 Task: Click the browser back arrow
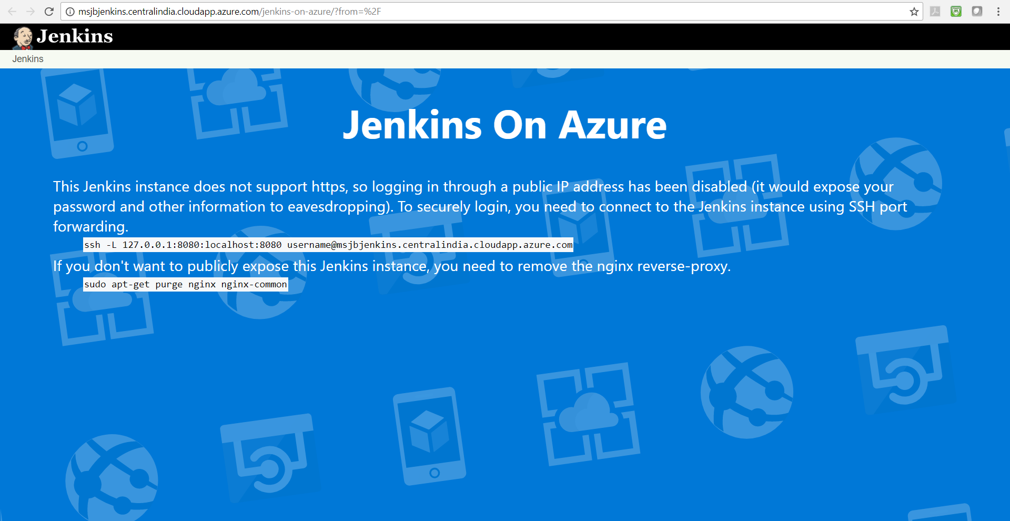pos(12,12)
